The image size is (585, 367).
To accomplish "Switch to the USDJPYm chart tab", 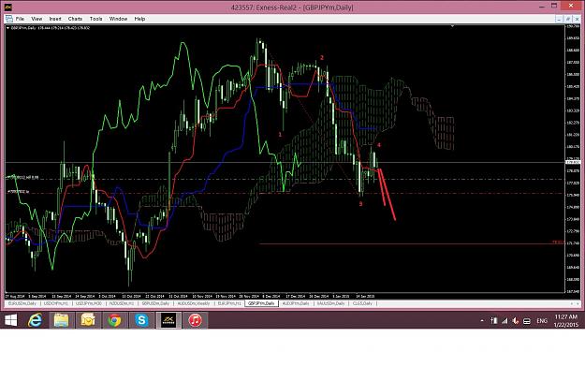I will click(88, 303).
